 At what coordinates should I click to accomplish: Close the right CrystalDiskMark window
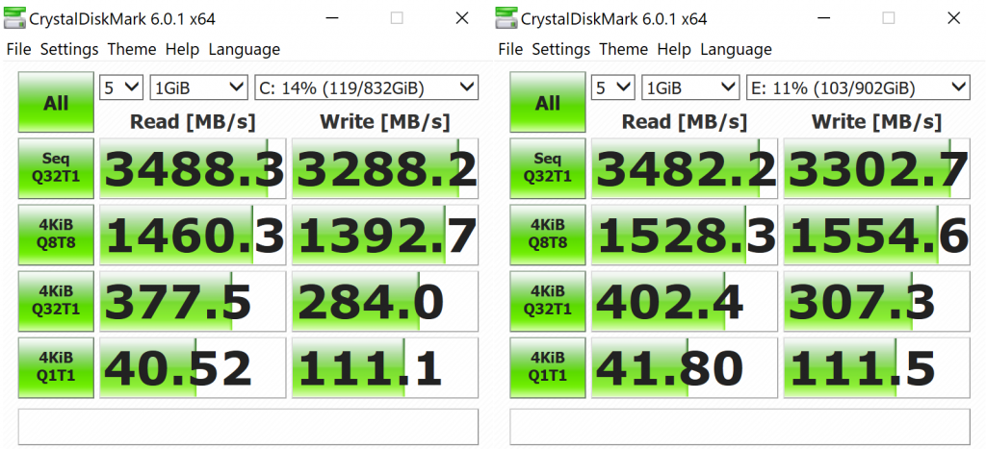coord(953,18)
